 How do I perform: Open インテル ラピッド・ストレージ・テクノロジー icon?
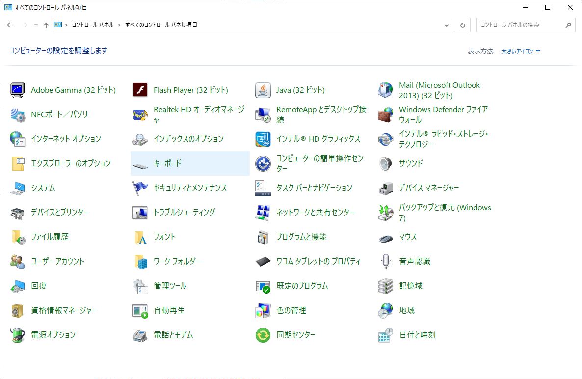(x=385, y=139)
